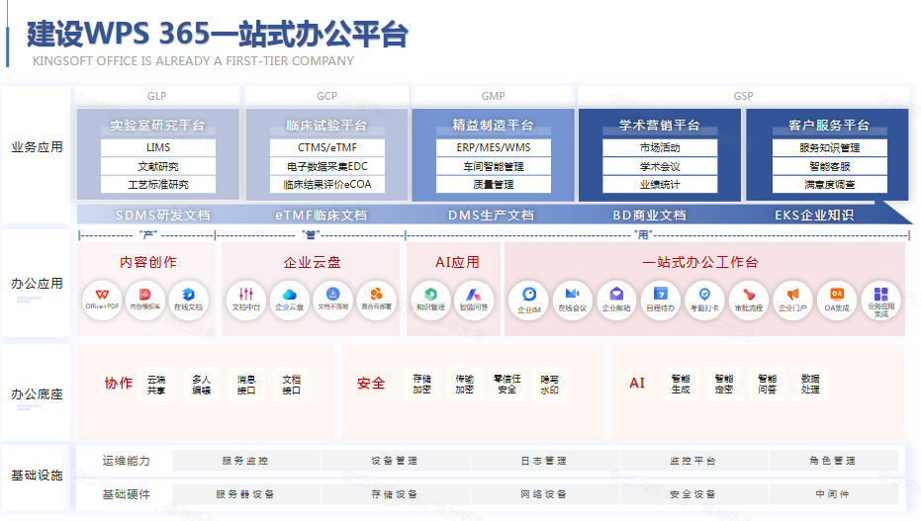Select the 临床结果评价eCOA box
The width and height of the screenshot is (921, 521).
[x=327, y=184]
